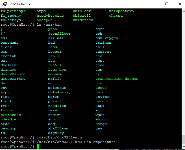Click the 'fwtool' entry
This screenshot has height=150, width=185.
[x=7, y=110]
